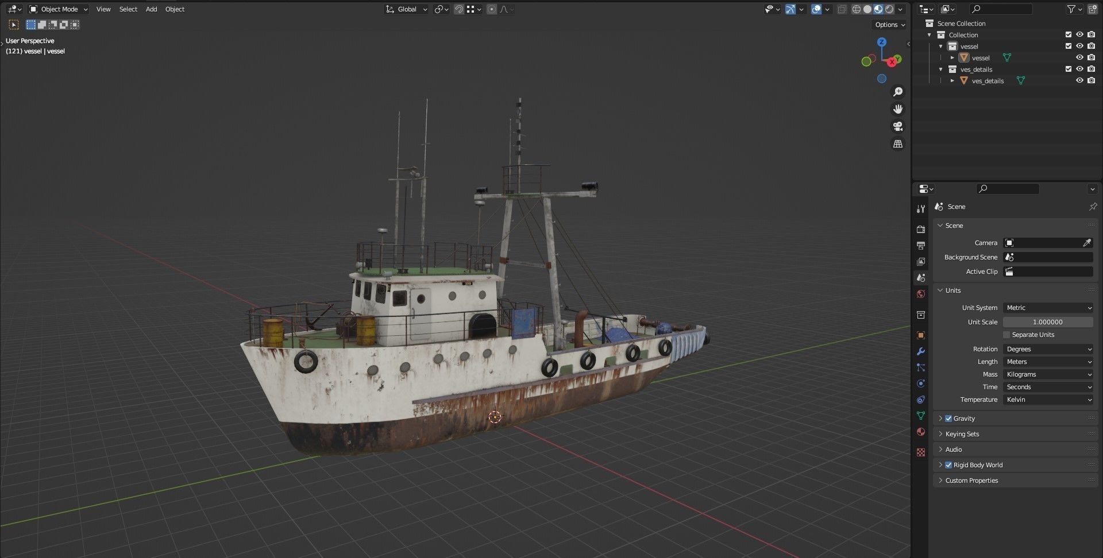
Task: Hide the vessel mesh object with eye icon
Action: (x=1079, y=57)
